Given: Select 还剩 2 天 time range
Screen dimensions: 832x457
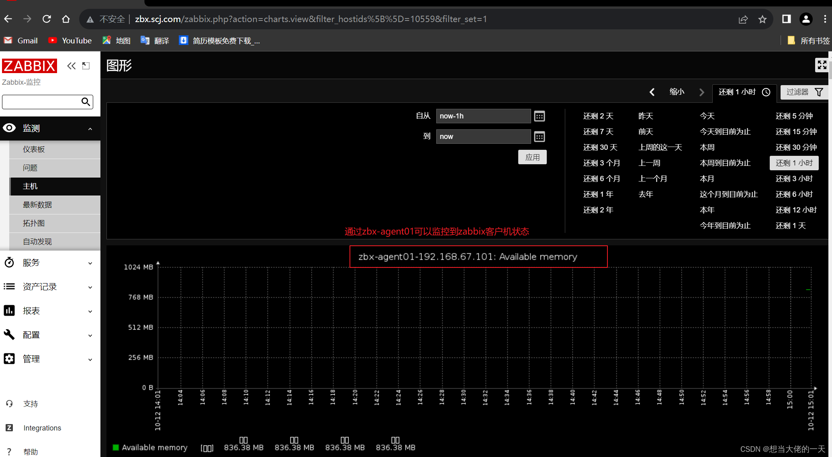Looking at the screenshot, I should tap(598, 116).
